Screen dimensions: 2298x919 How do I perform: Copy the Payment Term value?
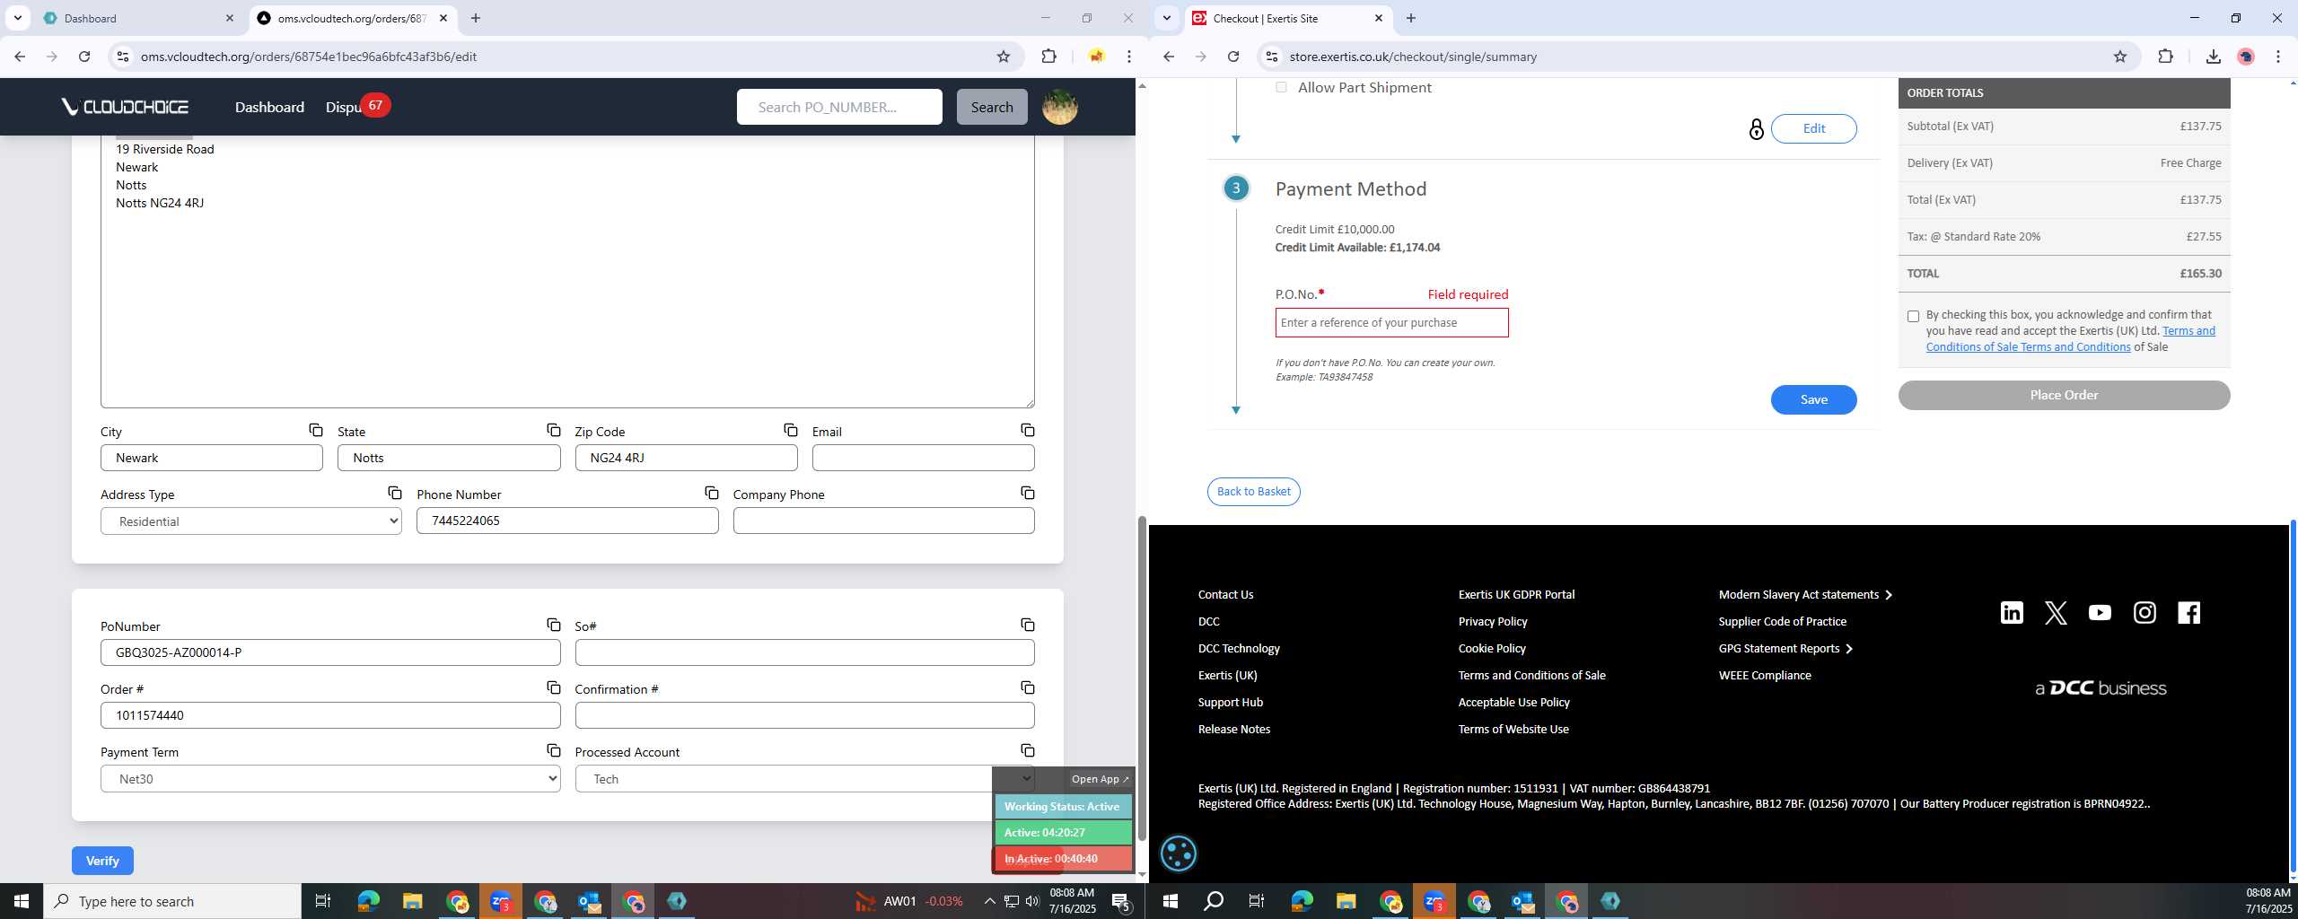click(554, 750)
